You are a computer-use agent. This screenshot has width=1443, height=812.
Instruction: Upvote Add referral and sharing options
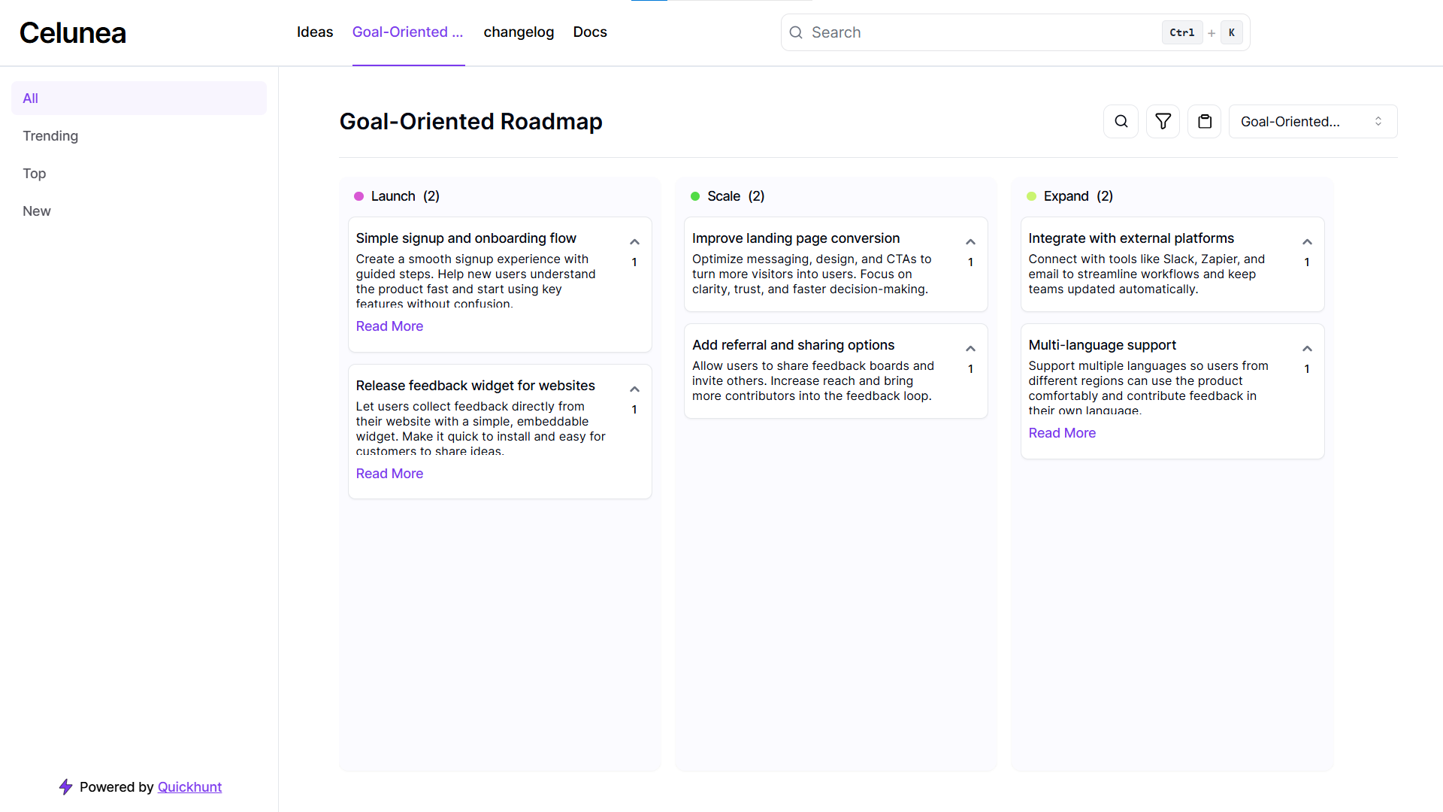970,349
